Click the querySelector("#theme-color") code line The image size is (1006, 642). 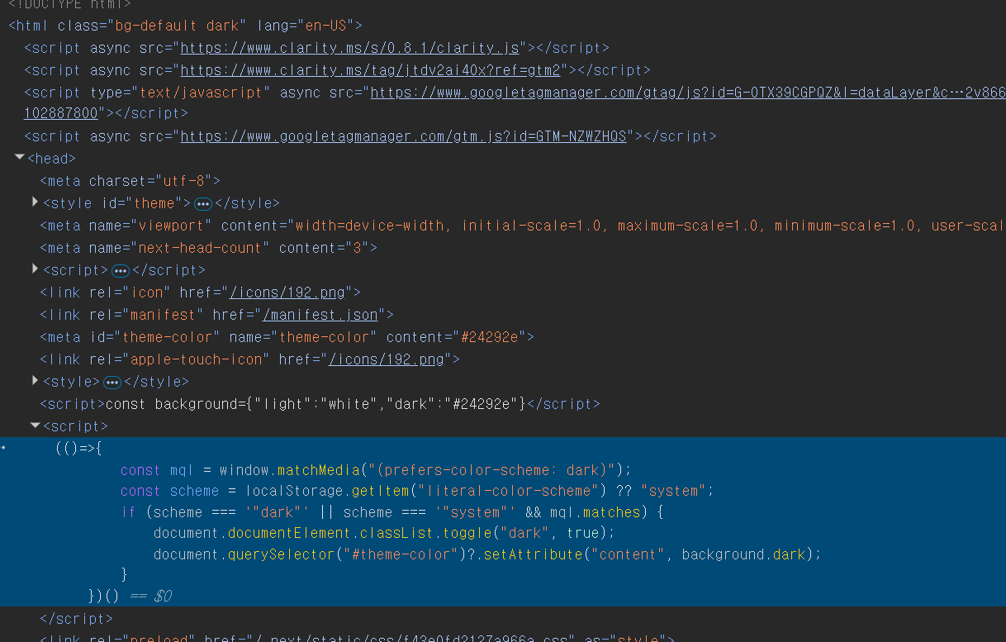tap(487, 554)
